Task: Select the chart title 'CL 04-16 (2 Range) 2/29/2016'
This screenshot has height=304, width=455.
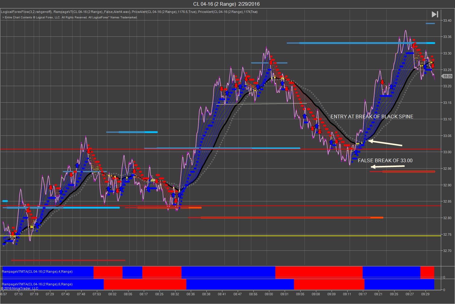Action: pyautogui.click(x=226, y=4)
